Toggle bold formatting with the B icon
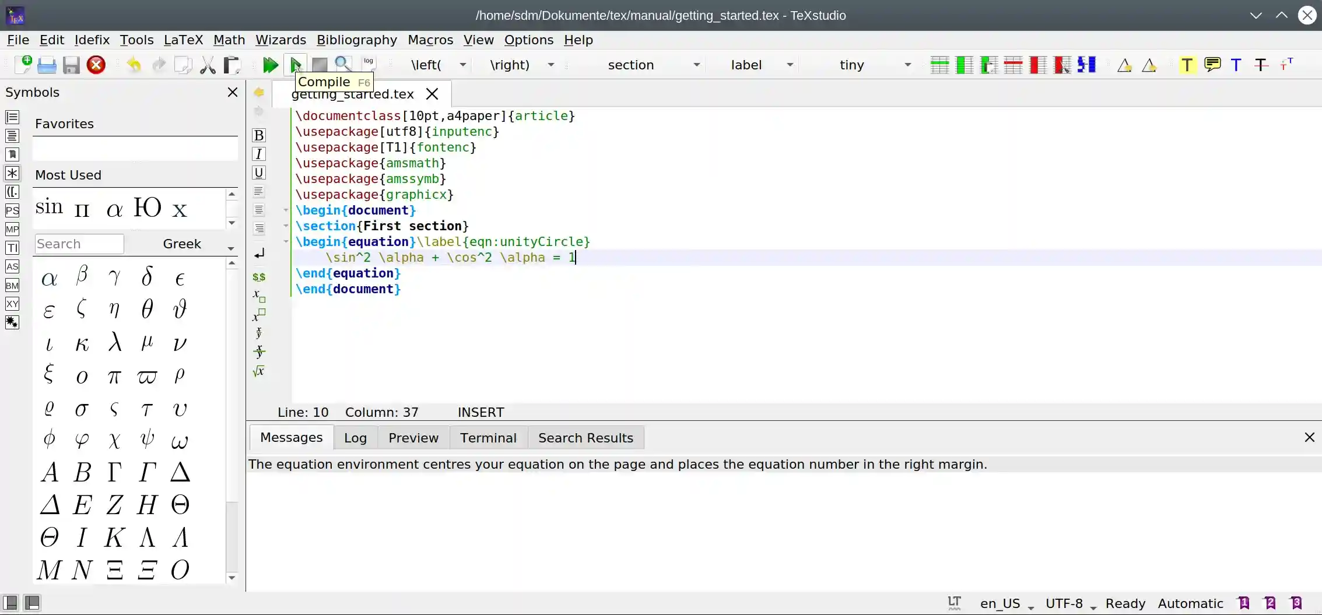The image size is (1322, 615). click(258, 135)
